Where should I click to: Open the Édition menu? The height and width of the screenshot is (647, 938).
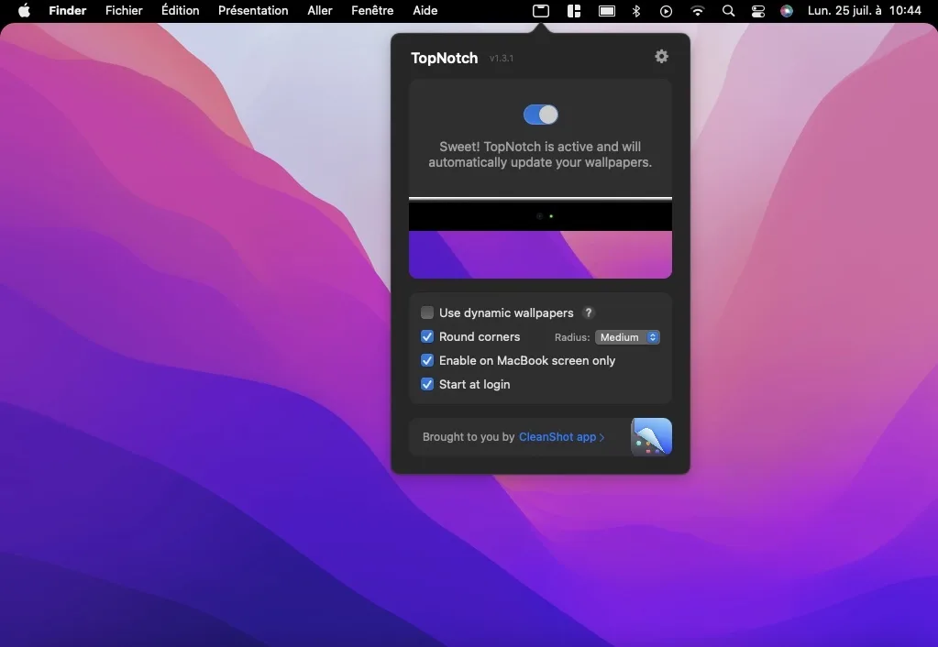coord(180,11)
